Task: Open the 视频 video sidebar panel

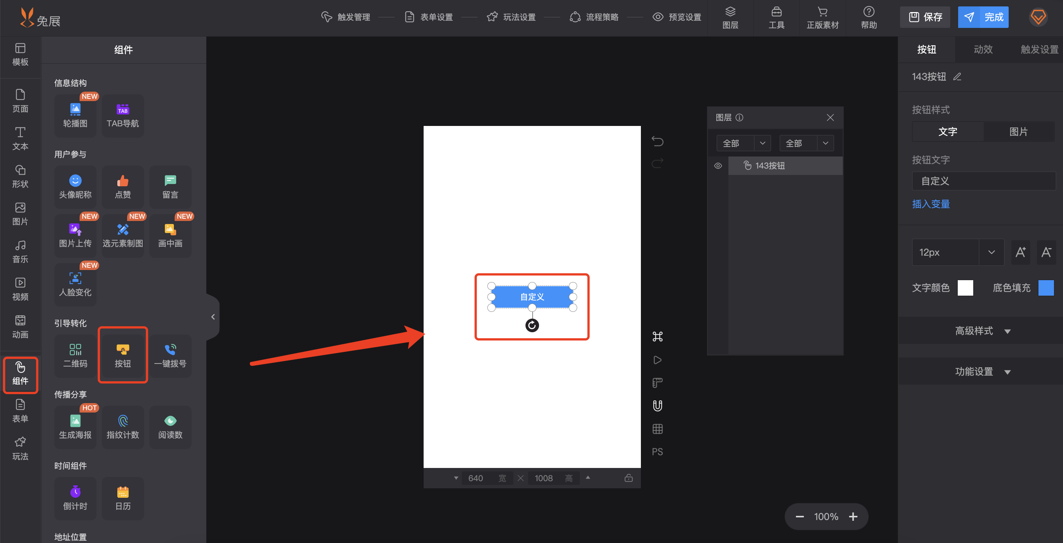Action: [20, 289]
